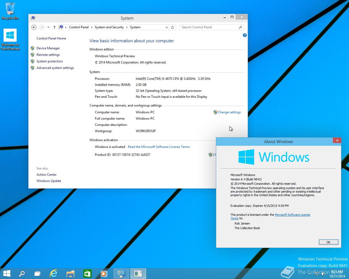This screenshot has width=349, height=279.
Task: Switch to About Windows taskbar button
Action: click(x=138, y=274)
